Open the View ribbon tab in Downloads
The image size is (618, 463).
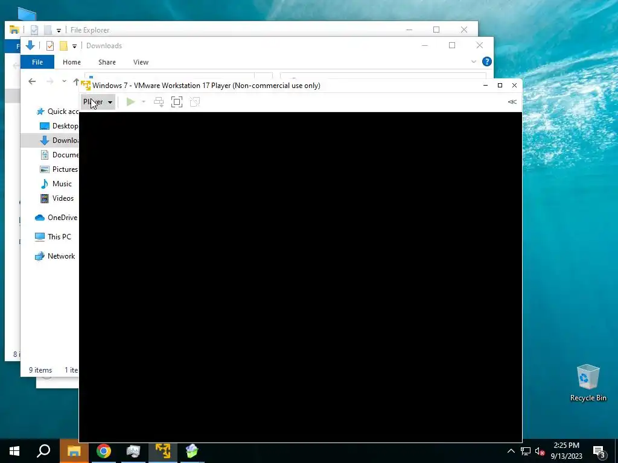[x=141, y=62]
